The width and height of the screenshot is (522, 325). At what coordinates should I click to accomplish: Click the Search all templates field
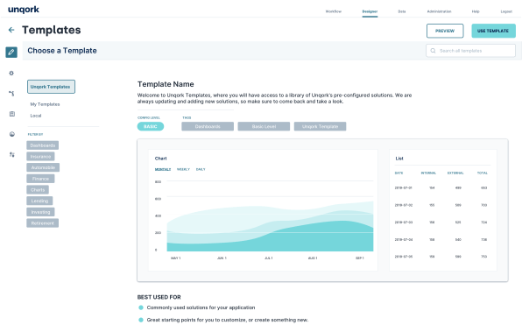click(470, 51)
